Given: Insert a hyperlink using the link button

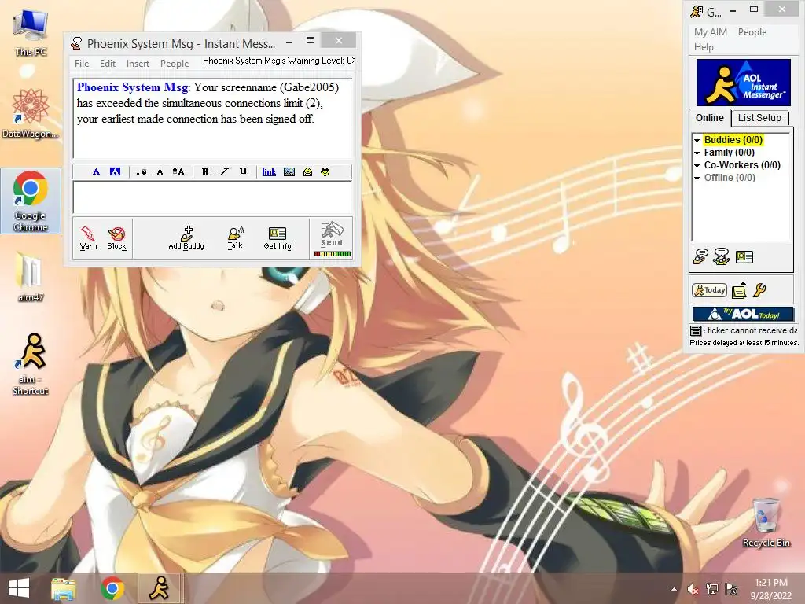Looking at the screenshot, I should (269, 172).
